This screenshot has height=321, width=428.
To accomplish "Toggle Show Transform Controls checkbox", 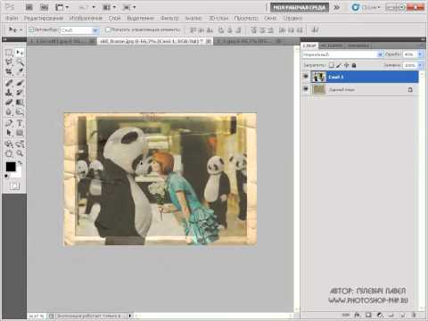I will click(108, 29).
